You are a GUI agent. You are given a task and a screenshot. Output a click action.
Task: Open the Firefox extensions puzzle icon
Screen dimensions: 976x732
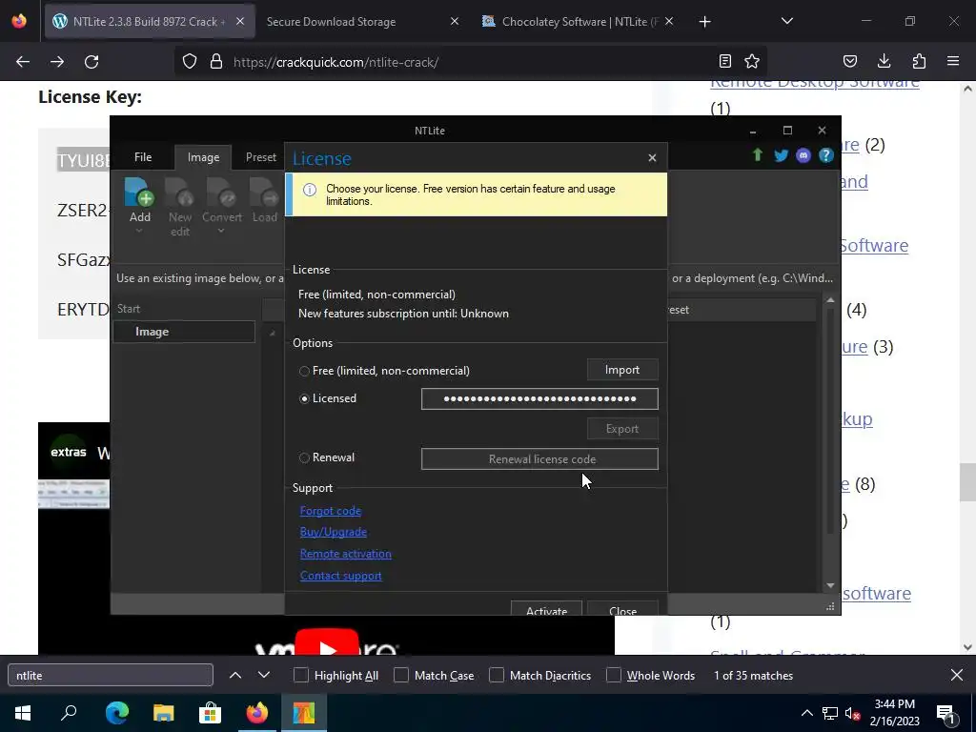919,61
